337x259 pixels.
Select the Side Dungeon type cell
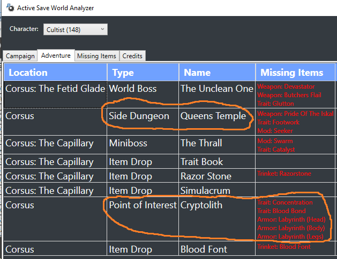pos(143,121)
